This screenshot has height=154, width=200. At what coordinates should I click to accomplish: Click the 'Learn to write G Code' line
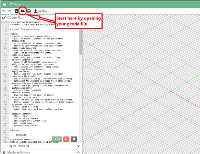pyautogui.click(x=22, y=76)
